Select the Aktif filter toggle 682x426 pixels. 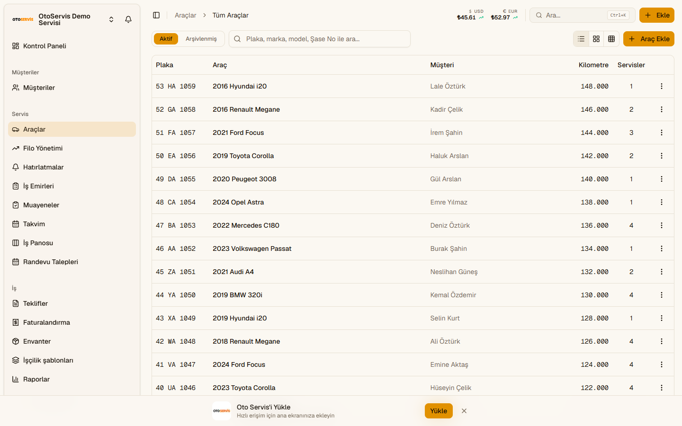166,39
